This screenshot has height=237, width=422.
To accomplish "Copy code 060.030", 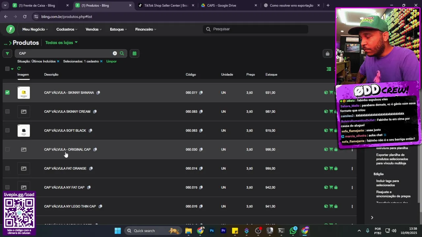I will pos(201,149).
